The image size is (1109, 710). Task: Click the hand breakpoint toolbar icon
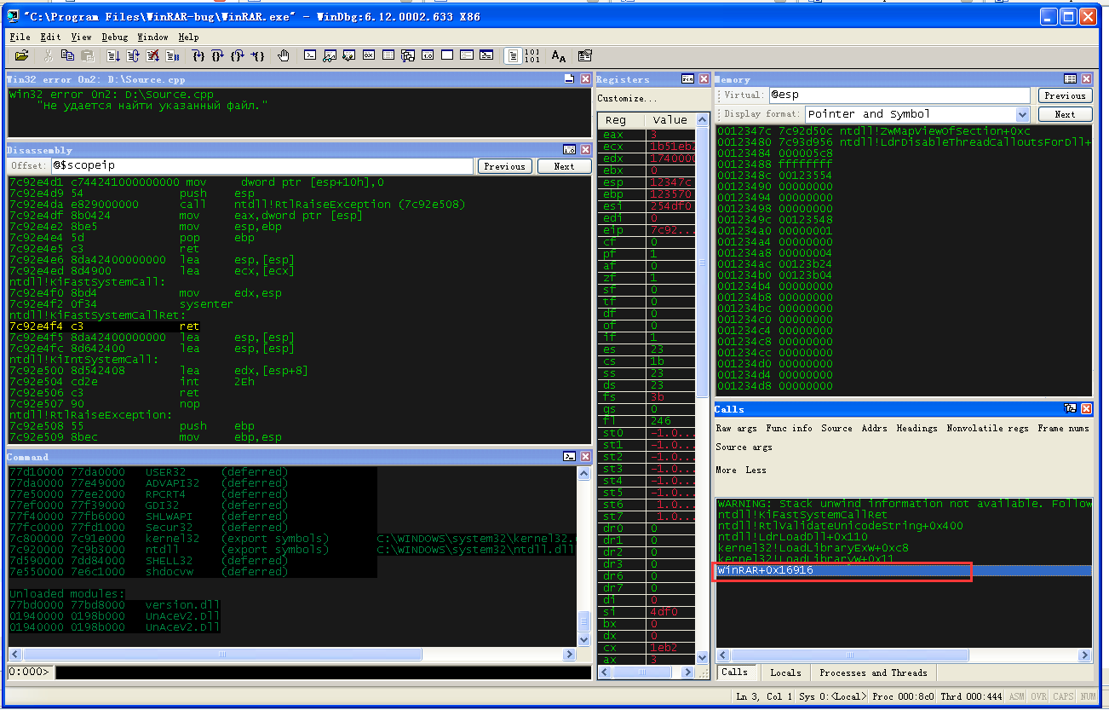click(x=284, y=55)
